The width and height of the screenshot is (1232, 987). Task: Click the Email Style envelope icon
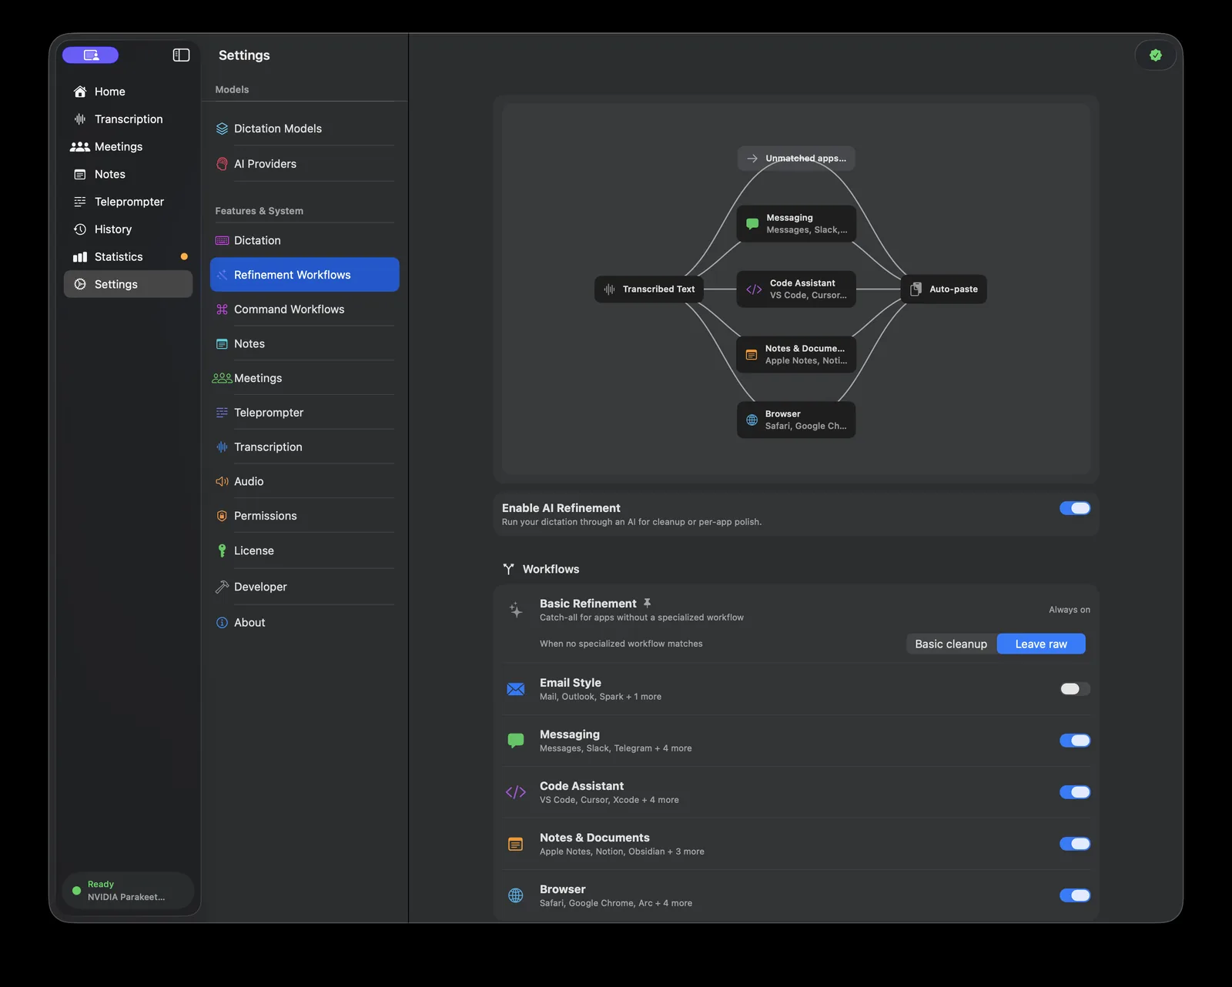[516, 689]
